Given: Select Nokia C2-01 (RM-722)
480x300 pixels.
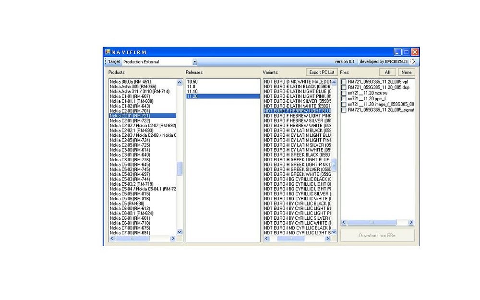Looking at the screenshot, I should tap(143, 121).
